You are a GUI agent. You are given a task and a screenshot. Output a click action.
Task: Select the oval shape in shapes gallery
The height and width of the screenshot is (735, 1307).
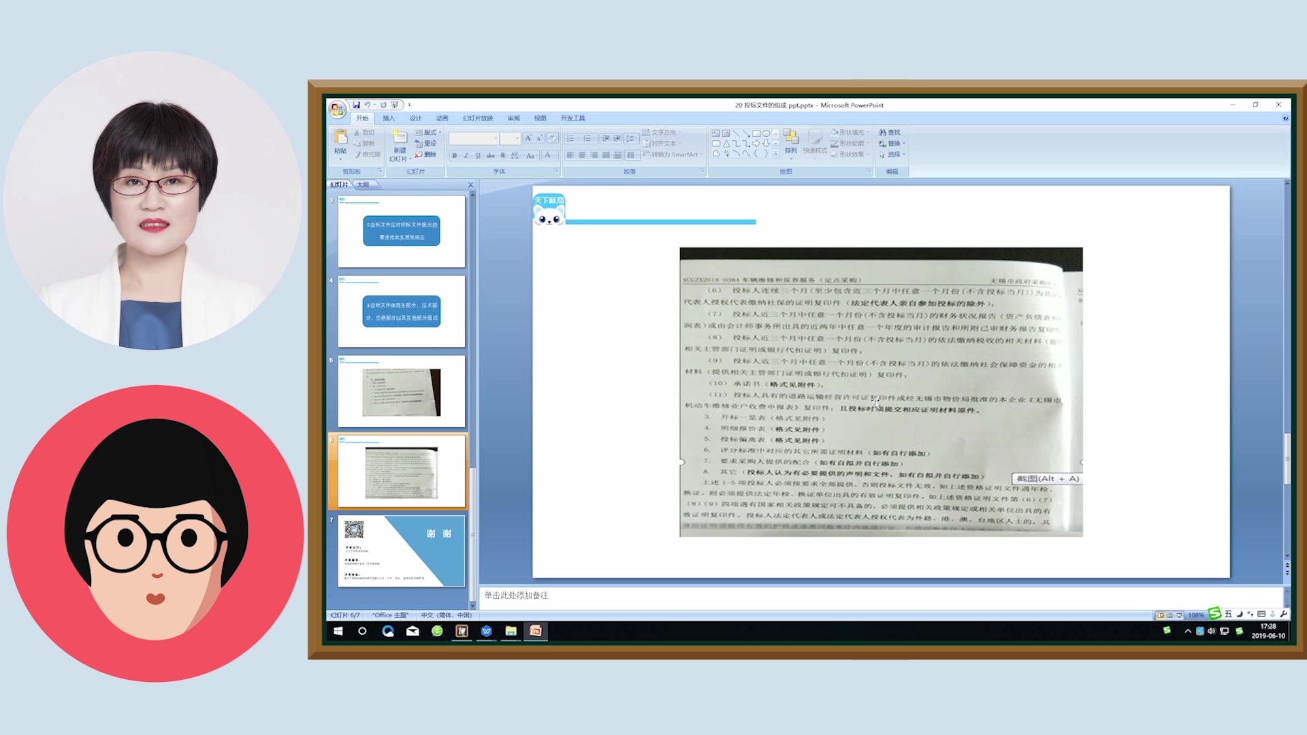click(766, 133)
